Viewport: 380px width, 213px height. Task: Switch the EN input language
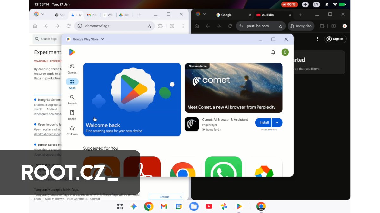point(316,4)
